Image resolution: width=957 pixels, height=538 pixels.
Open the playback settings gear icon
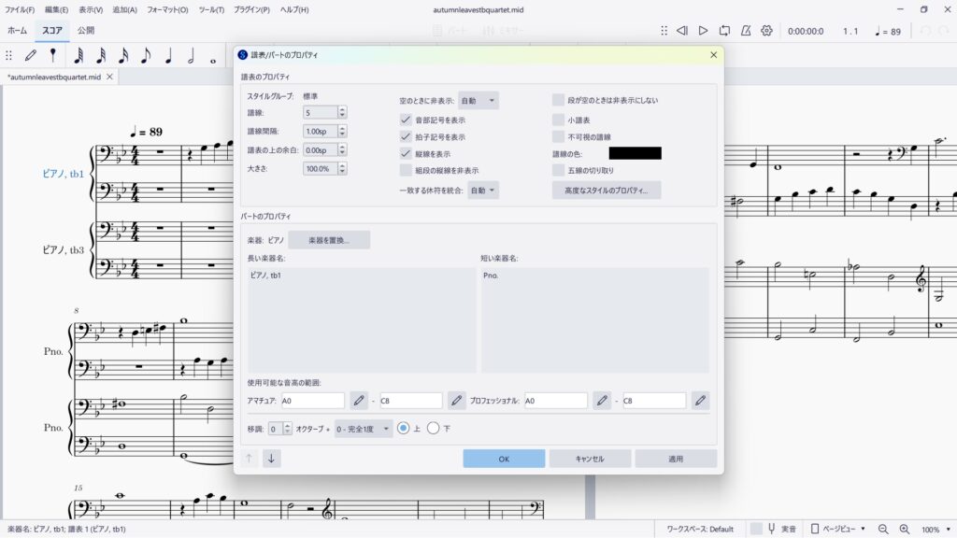[x=766, y=31]
